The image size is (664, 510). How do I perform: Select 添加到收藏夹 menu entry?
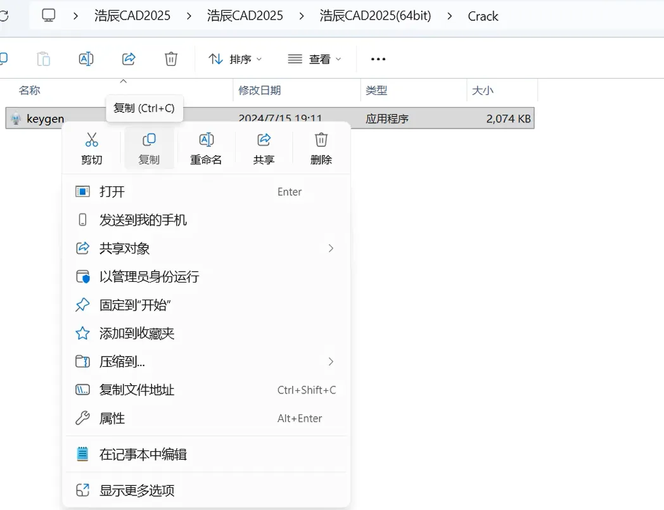[x=206, y=333]
